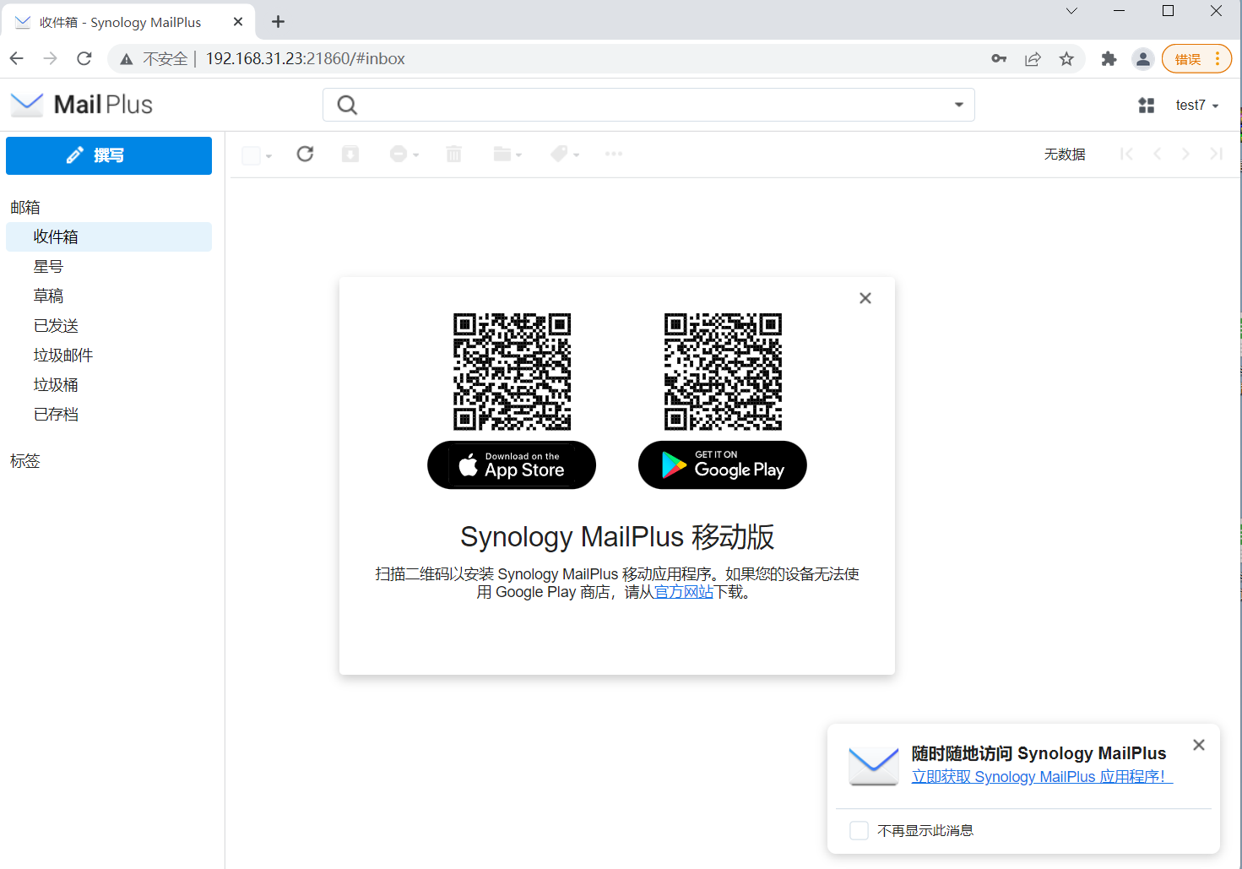Expand advanced search dropdown arrow

pos(959,105)
